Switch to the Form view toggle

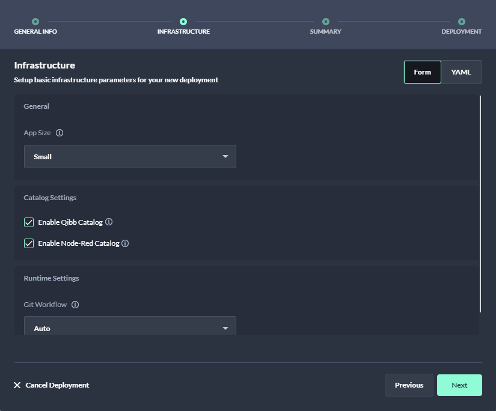(x=422, y=72)
